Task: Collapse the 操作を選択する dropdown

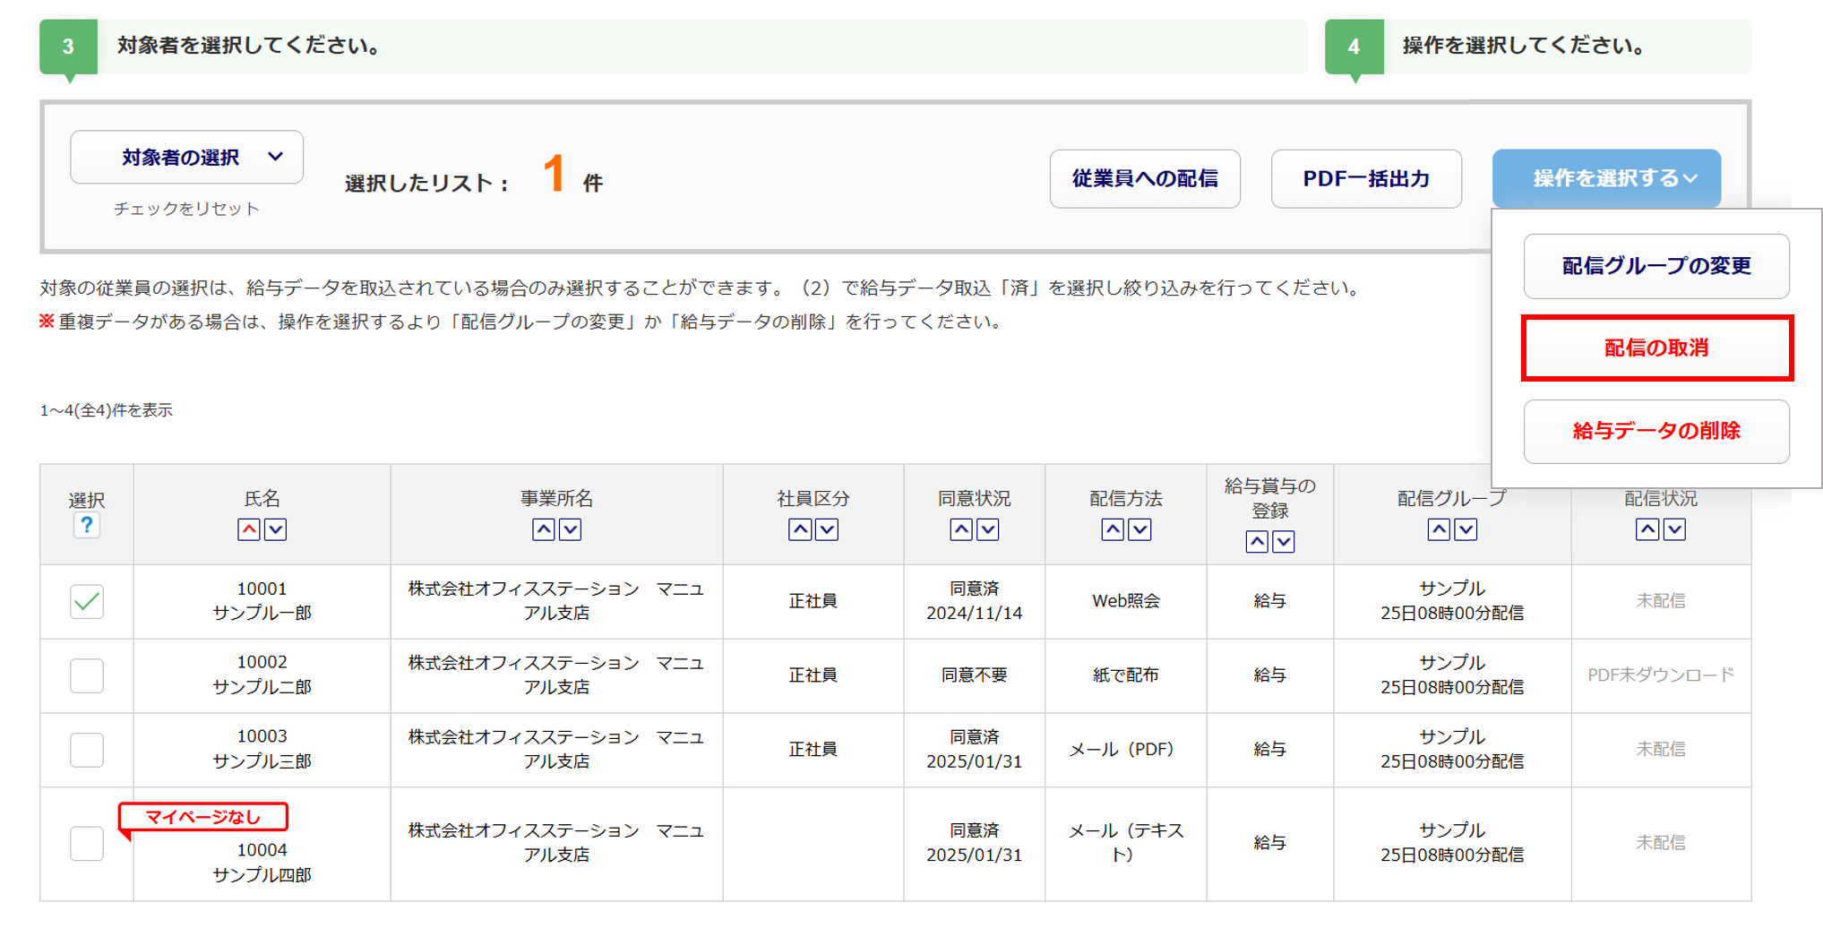Action: point(1606,178)
